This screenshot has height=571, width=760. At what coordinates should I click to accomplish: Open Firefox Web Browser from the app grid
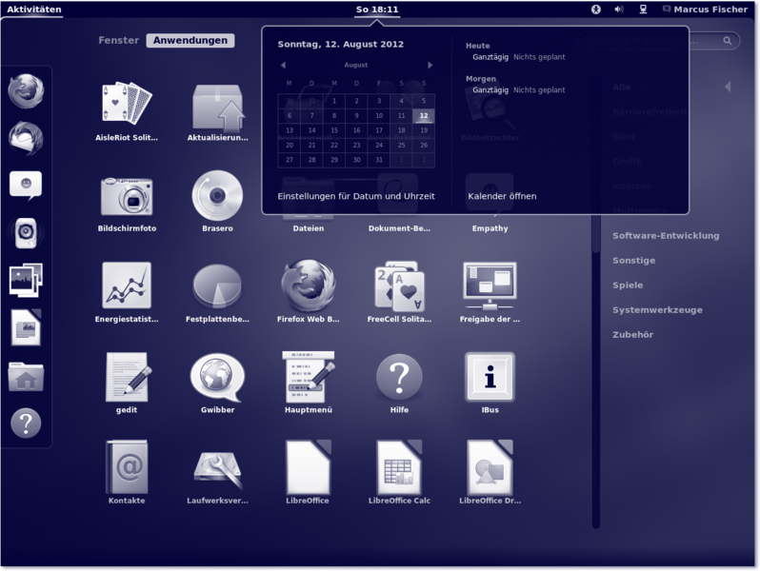pyautogui.click(x=308, y=285)
